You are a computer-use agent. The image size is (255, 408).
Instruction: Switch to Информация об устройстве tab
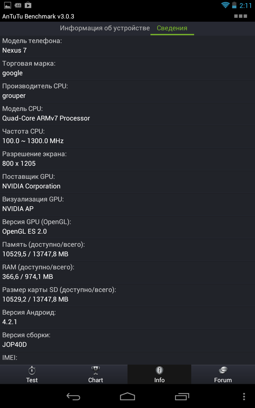click(x=105, y=28)
